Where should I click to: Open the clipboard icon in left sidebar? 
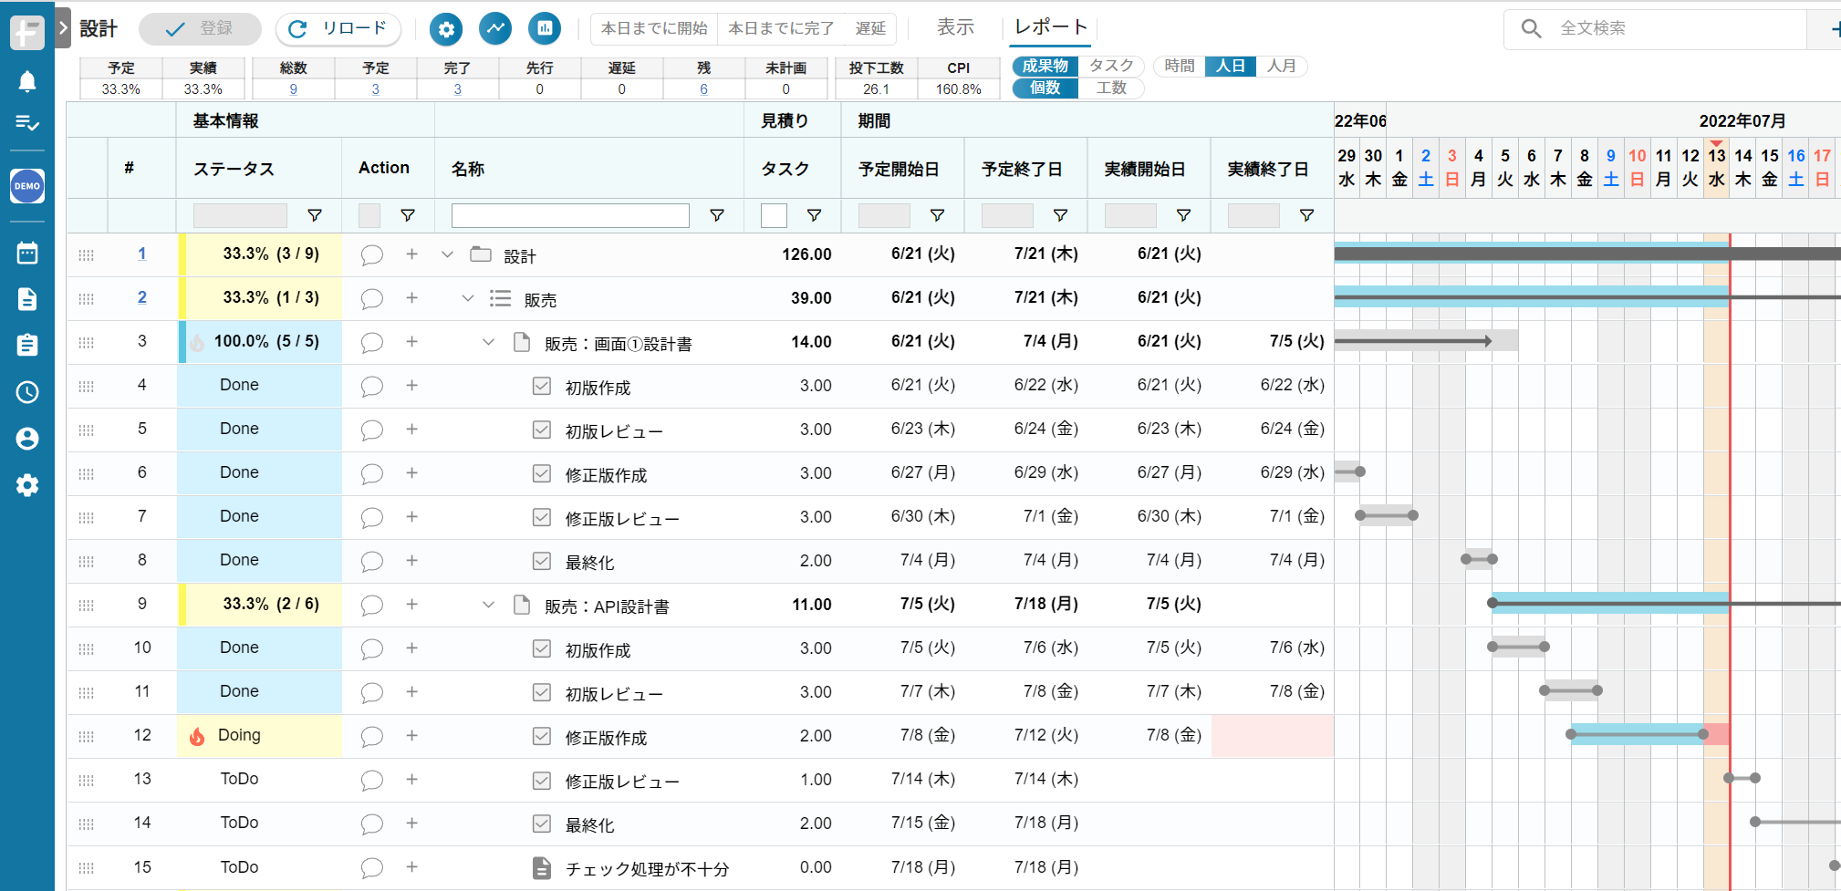point(27,345)
